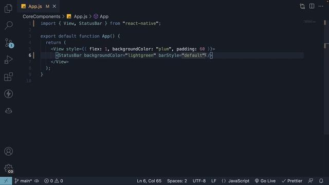Close the App.js tab

(x=54, y=6)
